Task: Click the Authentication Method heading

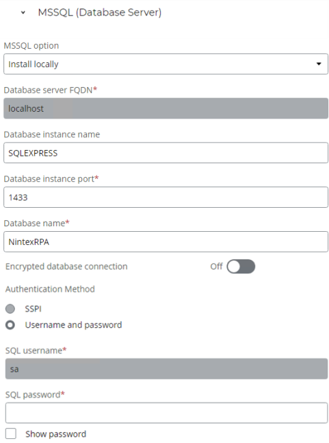Action: click(50, 289)
